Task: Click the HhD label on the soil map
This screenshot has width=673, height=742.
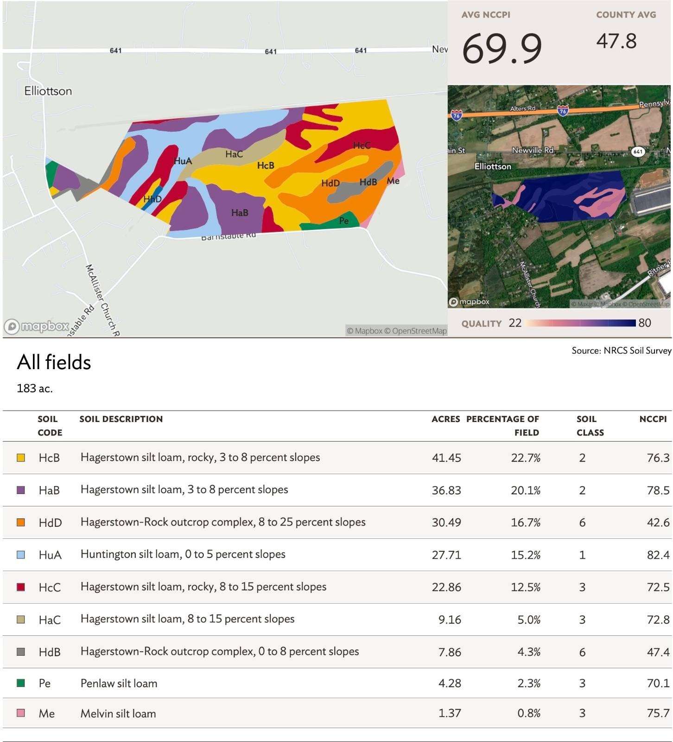Action: click(152, 199)
